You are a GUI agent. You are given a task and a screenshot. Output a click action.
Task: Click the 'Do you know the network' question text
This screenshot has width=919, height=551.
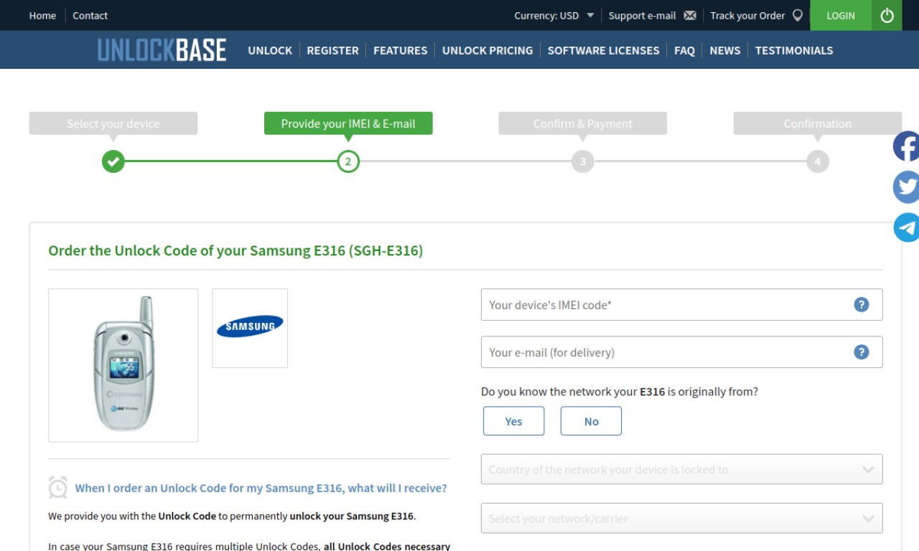(620, 392)
